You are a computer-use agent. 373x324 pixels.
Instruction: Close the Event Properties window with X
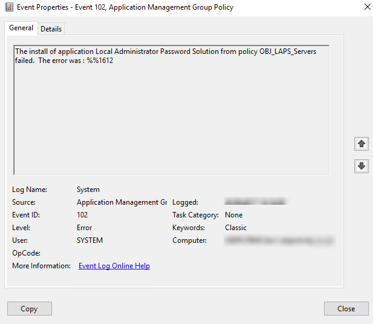[368, 7]
